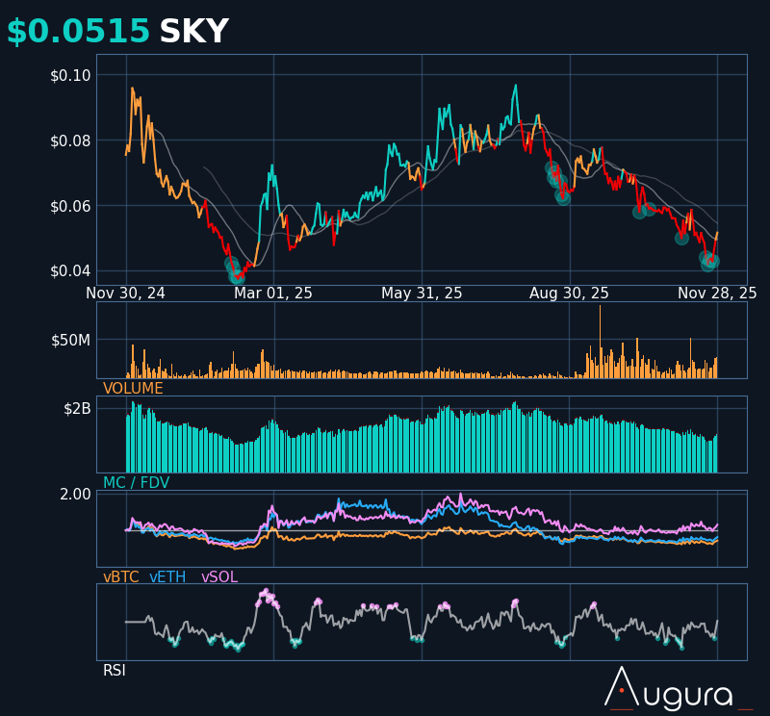The width and height of the screenshot is (770, 716).
Task: Click the SKY ticker symbol in title
Action: click(x=193, y=33)
